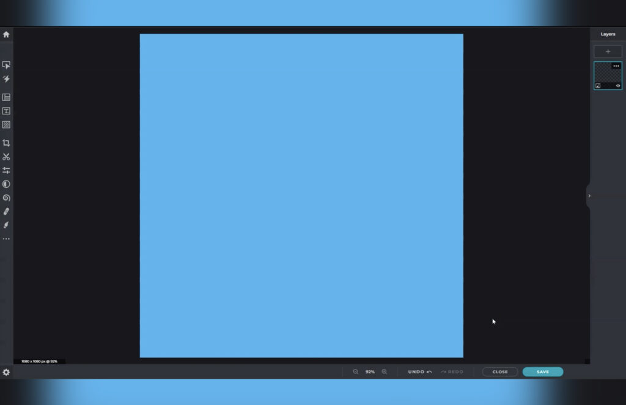This screenshot has height=405, width=626.
Task: Click Undo in the bottom bar
Action: coord(419,371)
